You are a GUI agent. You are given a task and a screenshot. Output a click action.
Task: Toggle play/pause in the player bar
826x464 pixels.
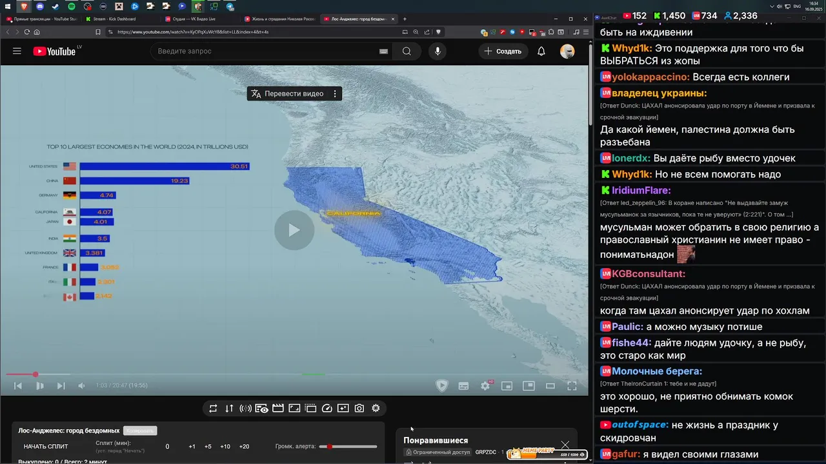39,385
